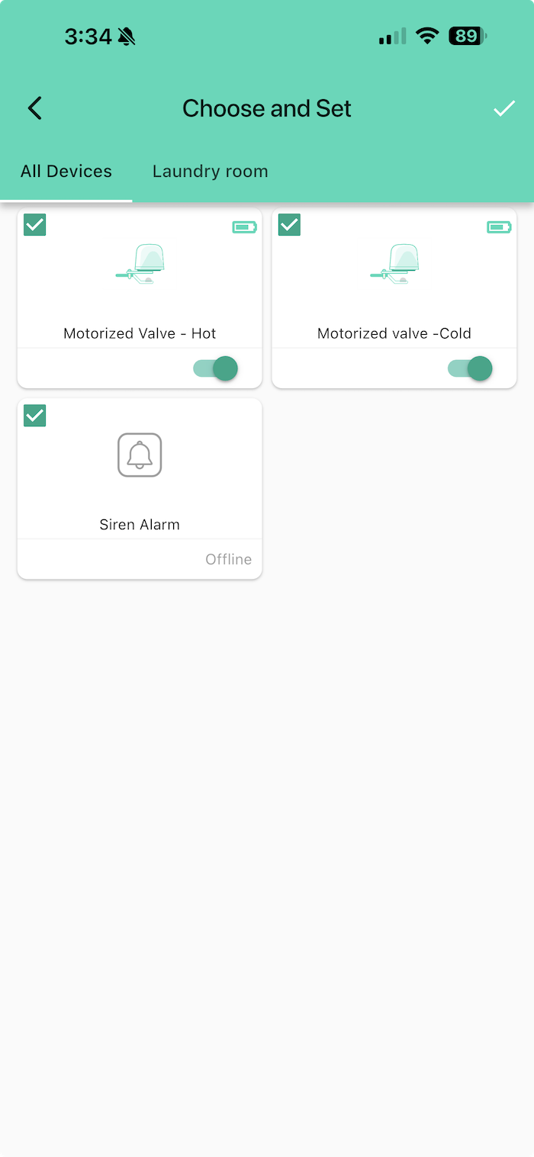Screen dimensions: 534x1157
Task: Tap the Offline status on the Siren Alarm card
Action: pyautogui.click(x=228, y=559)
